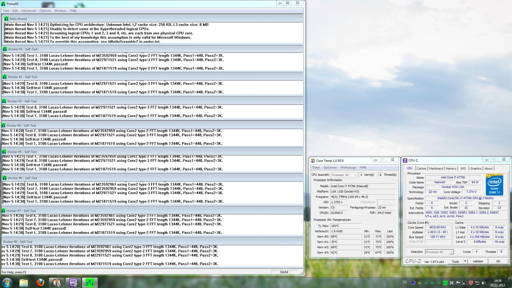
Task: Open the Help menu in Prime95
Action: (x=73, y=11)
